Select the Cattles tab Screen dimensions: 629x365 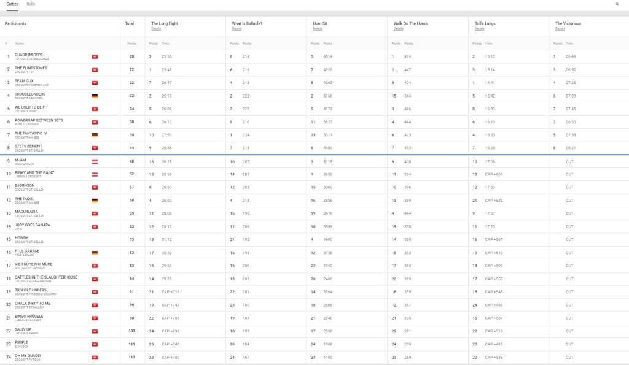12,4
